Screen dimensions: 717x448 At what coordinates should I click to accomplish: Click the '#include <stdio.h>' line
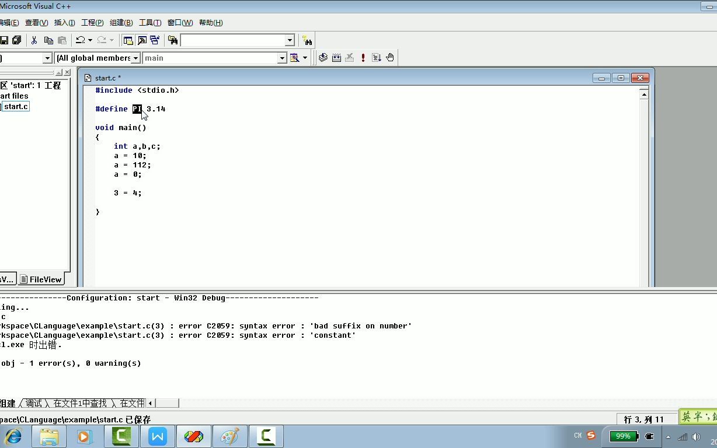[137, 90]
